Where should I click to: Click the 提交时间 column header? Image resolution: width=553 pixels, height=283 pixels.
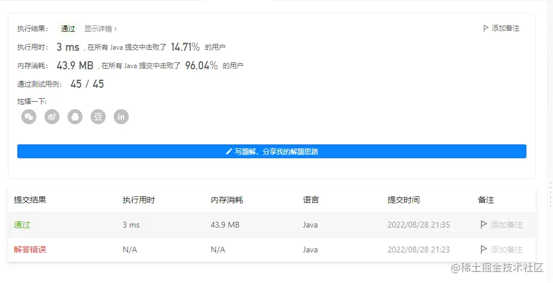click(x=403, y=200)
